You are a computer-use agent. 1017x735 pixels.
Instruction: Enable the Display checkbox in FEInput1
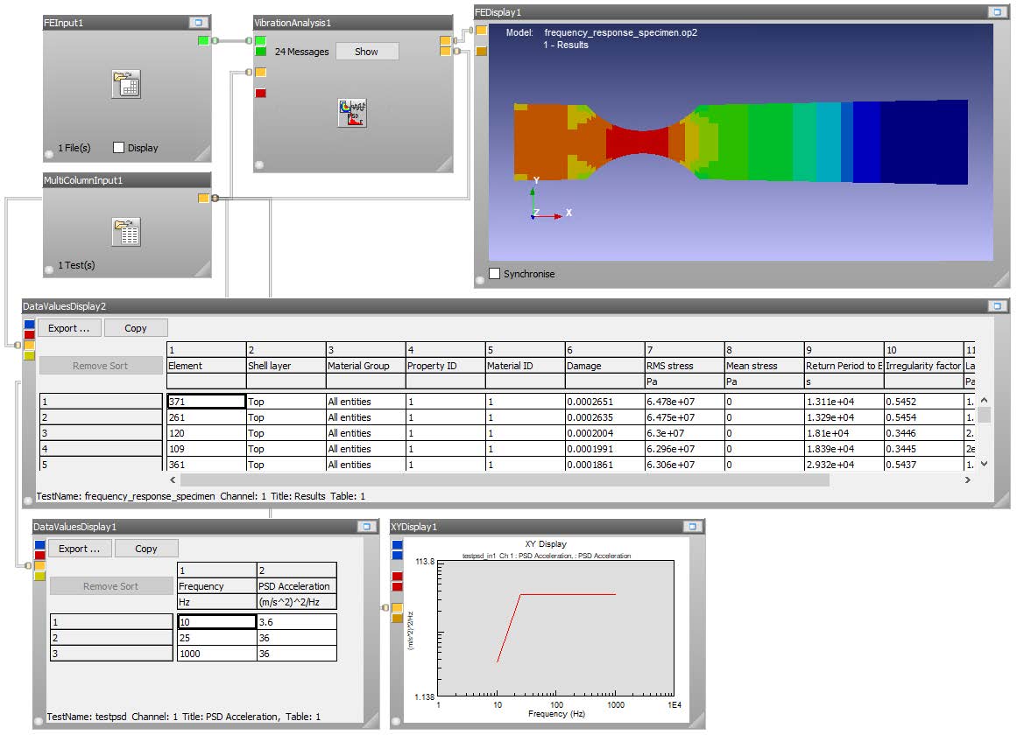coord(118,147)
